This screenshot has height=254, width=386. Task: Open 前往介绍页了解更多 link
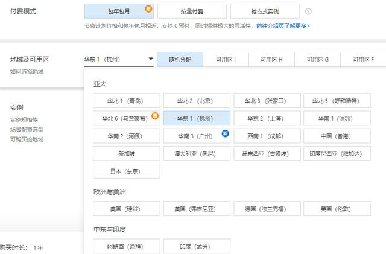click(x=283, y=26)
